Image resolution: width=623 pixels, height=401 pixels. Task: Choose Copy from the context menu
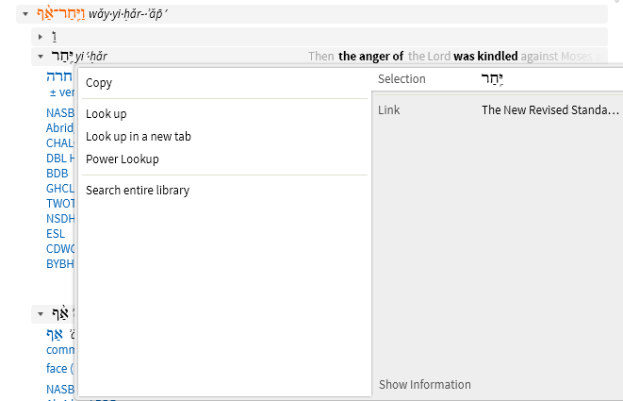point(99,83)
